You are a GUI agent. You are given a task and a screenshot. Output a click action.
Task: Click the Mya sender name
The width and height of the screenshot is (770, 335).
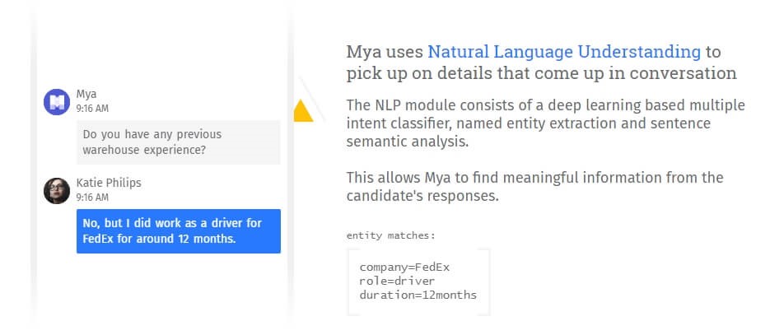86,94
